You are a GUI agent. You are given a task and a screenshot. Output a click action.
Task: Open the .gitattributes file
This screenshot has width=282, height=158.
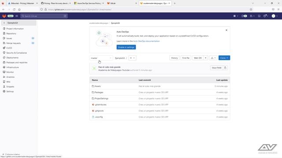point(100,104)
